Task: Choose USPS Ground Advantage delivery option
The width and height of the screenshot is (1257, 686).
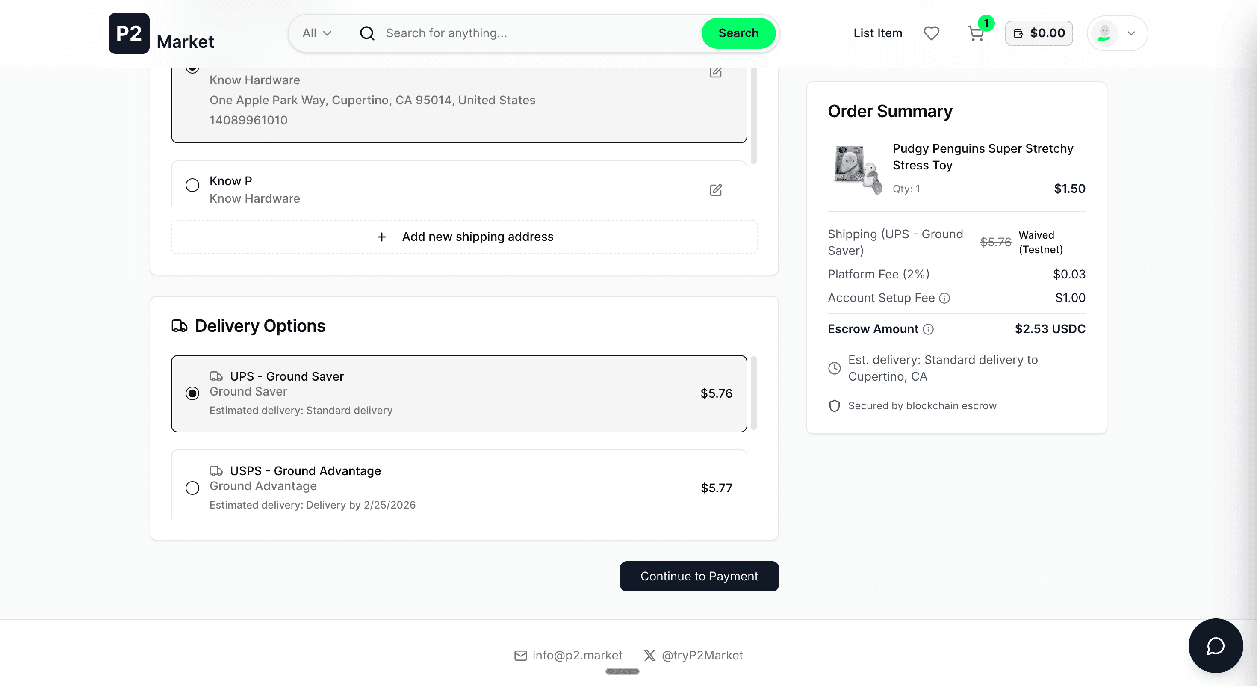Action: click(x=192, y=488)
